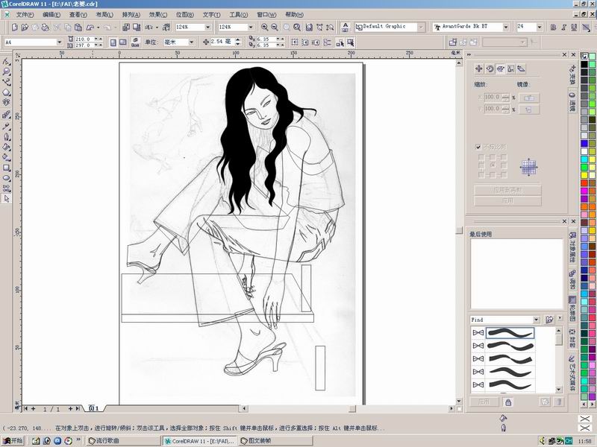Set page to landscape orientation
This screenshot has width=597, height=447.
122,42
